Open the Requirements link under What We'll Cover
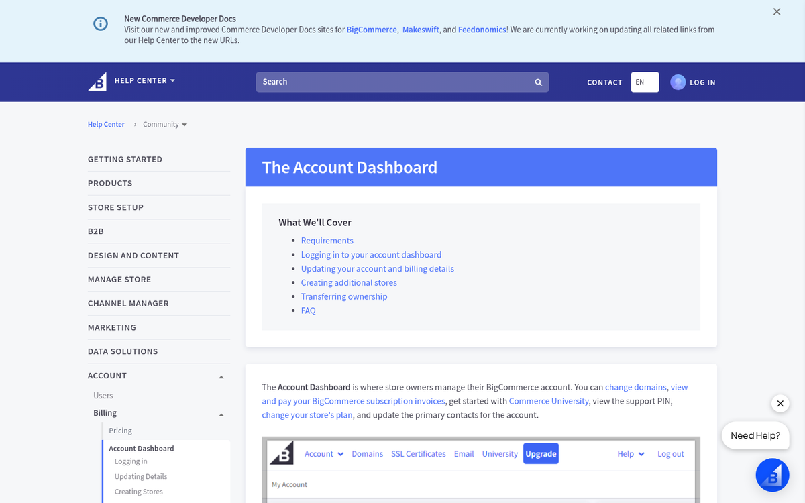 pyautogui.click(x=327, y=240)
